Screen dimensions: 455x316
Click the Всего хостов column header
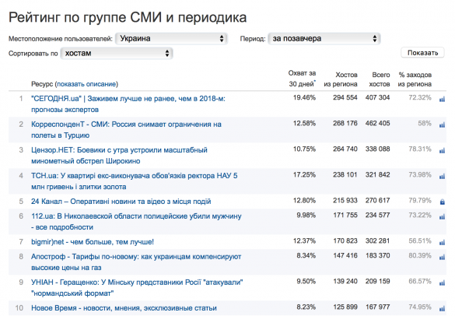click(380, 79)
